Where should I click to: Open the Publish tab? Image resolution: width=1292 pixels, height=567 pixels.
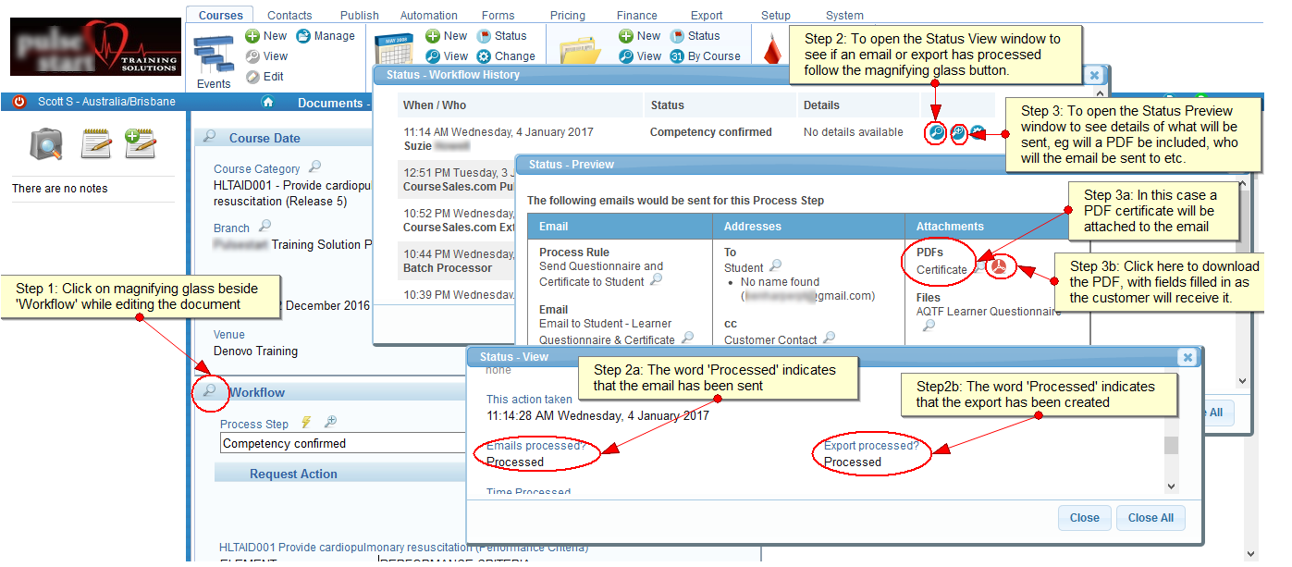[x=360, y=15]
